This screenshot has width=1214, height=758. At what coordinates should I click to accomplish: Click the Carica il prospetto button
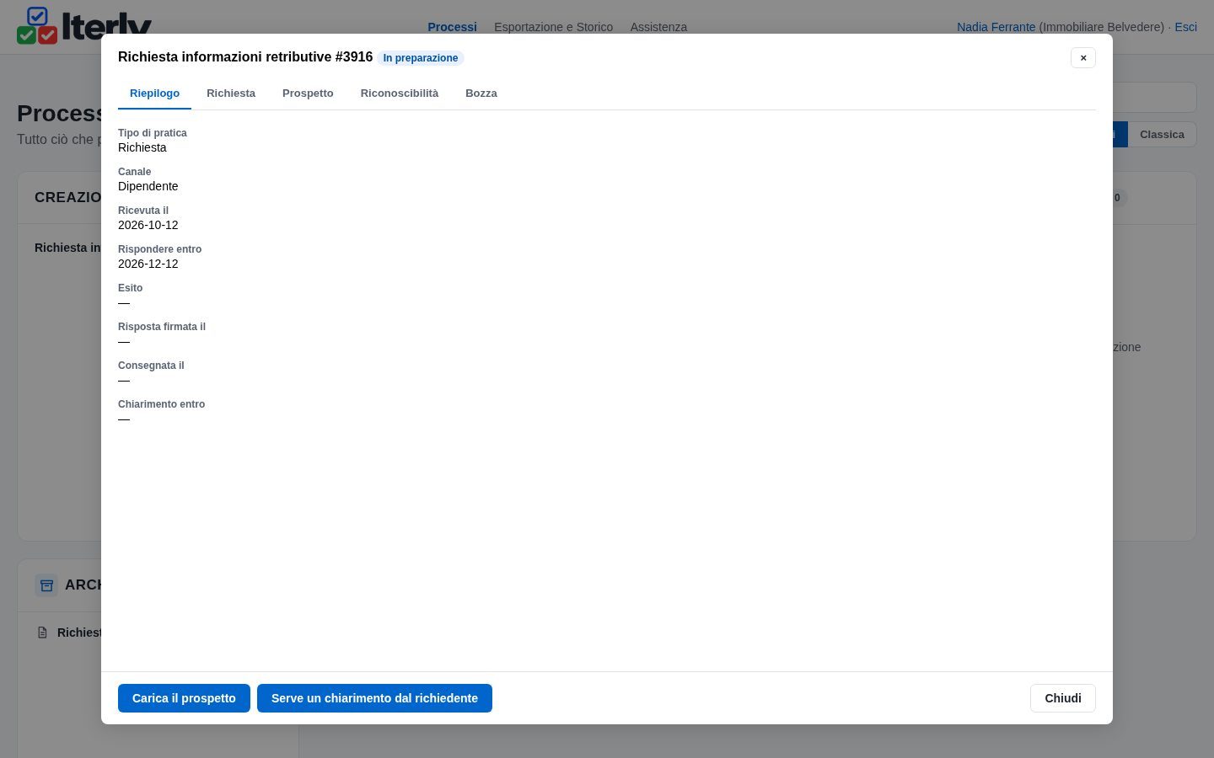[184, 698]
